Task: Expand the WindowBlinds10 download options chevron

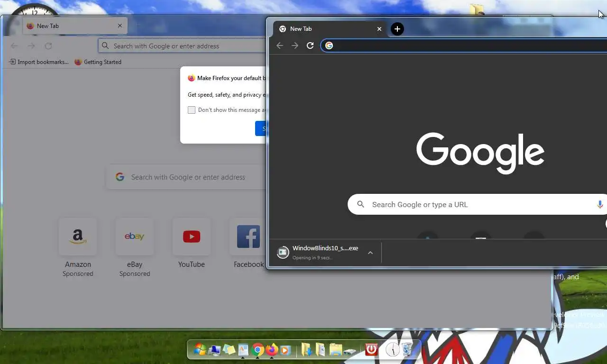Action: (x=370, y=253)
